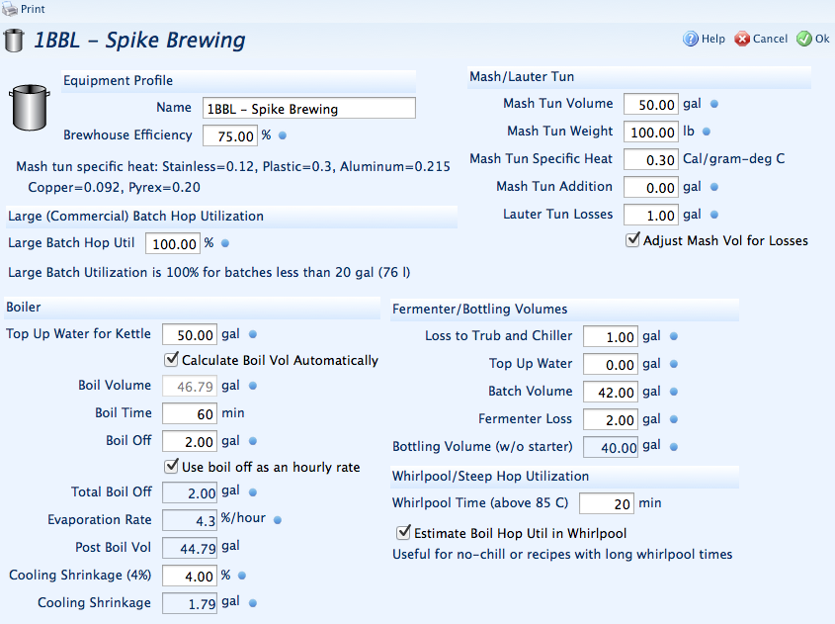
Task: Click the info dot beside Loss to Trub and Chiller
Action: 674,337
